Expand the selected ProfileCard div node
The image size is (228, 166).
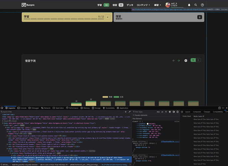point(12,158)
